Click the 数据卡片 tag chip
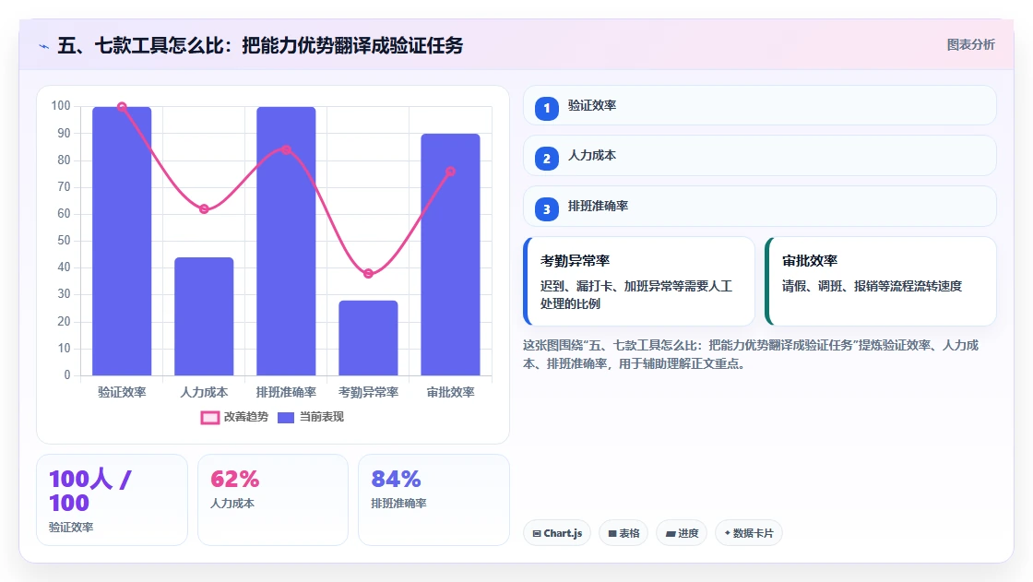 click(748, 533)
